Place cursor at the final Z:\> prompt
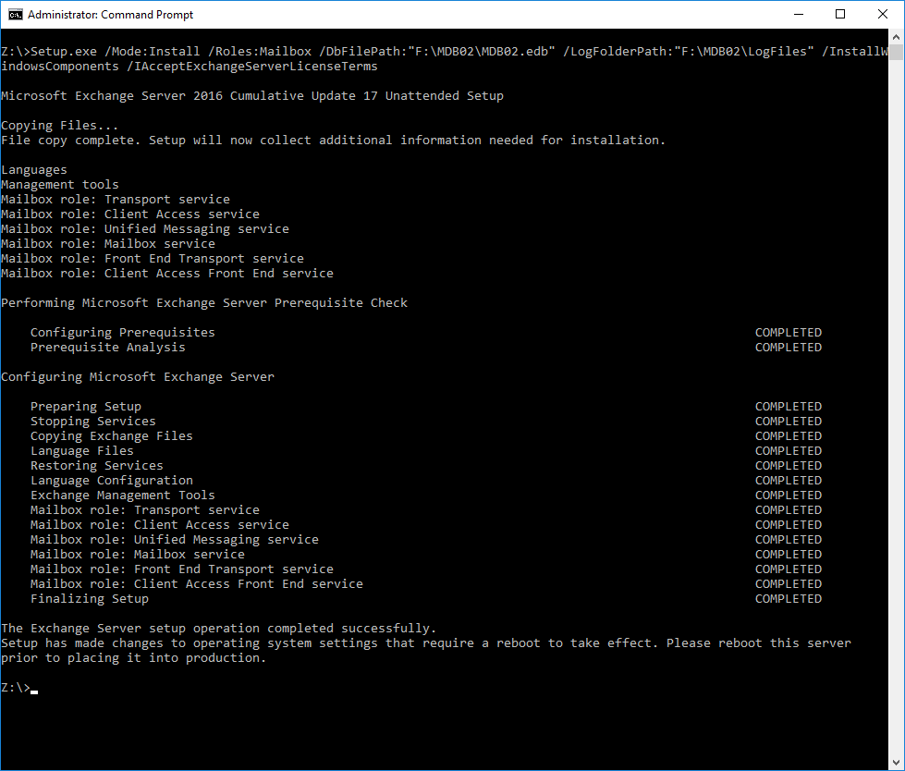905x771 pixels. click(x=34, y=688)
